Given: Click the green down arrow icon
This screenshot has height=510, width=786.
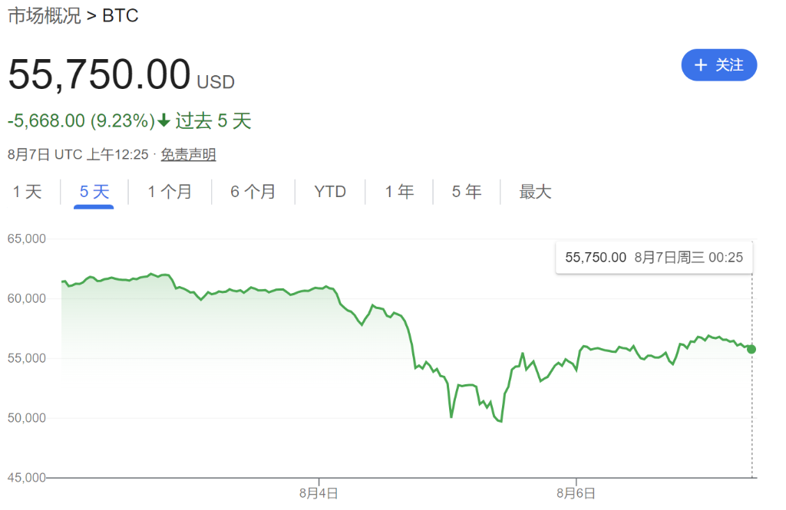Looking at the screenshot, I should (164, 120).
